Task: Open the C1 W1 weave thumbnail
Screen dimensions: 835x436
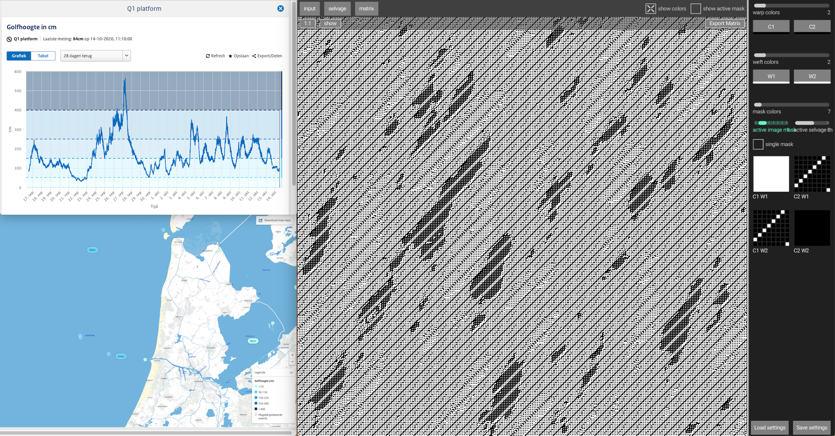Action: [771, 174]
